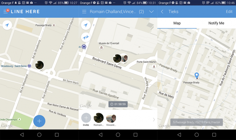Tap the Passage Brady landmark icon on the left map

[x=54, y=25]
